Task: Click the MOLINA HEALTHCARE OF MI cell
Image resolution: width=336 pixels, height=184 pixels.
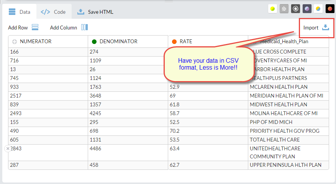Action: coord(288,113)
